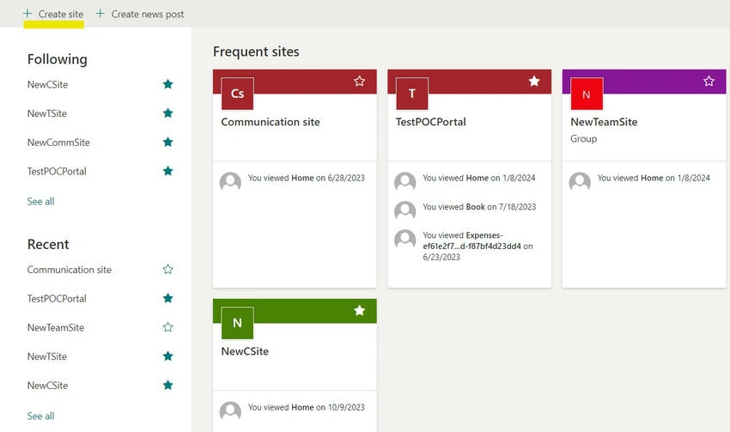Viewport: 730px width, 432px height.
Task: Open NewTeamSite in Recent list
Action: point(56,328)
